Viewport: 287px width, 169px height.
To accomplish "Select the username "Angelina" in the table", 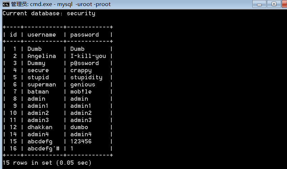I will [x=42, y=56].
